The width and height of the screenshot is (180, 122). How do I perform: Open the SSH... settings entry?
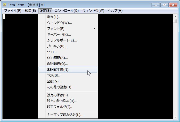68,52
